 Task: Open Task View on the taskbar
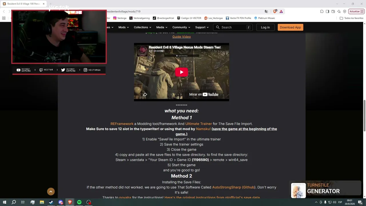tap(23, 202)
